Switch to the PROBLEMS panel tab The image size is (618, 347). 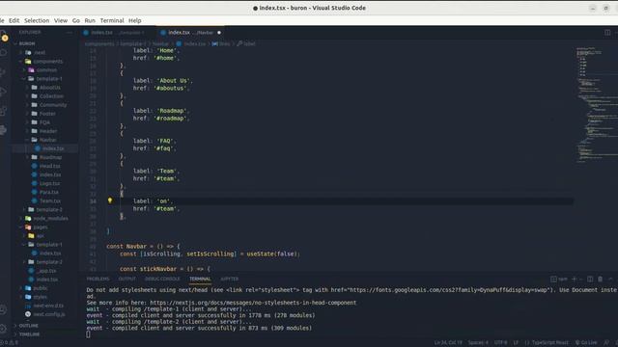point(98,279)
